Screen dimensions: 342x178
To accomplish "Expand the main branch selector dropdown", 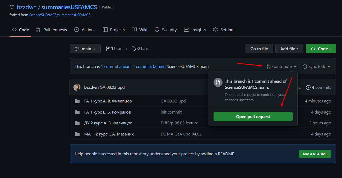I will coord(85,49).
